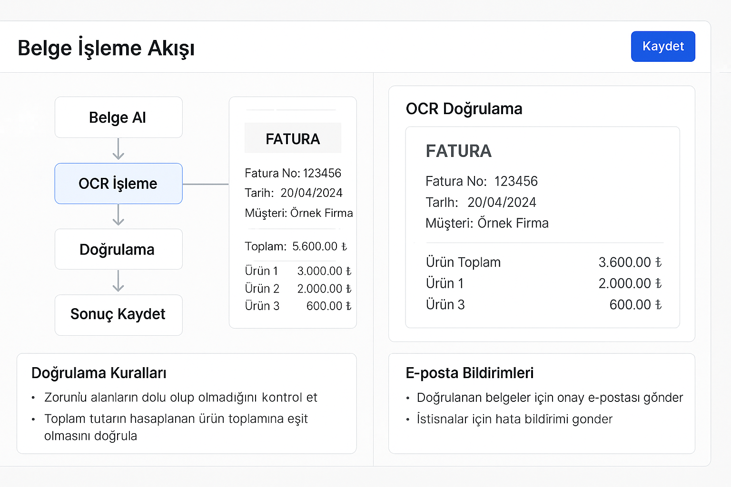Image resolution: width=731 pixels, height=487 pixels.
Task: Click the arrow connecting OCR İşleme to Doğrulama
Action: (118, 216)
